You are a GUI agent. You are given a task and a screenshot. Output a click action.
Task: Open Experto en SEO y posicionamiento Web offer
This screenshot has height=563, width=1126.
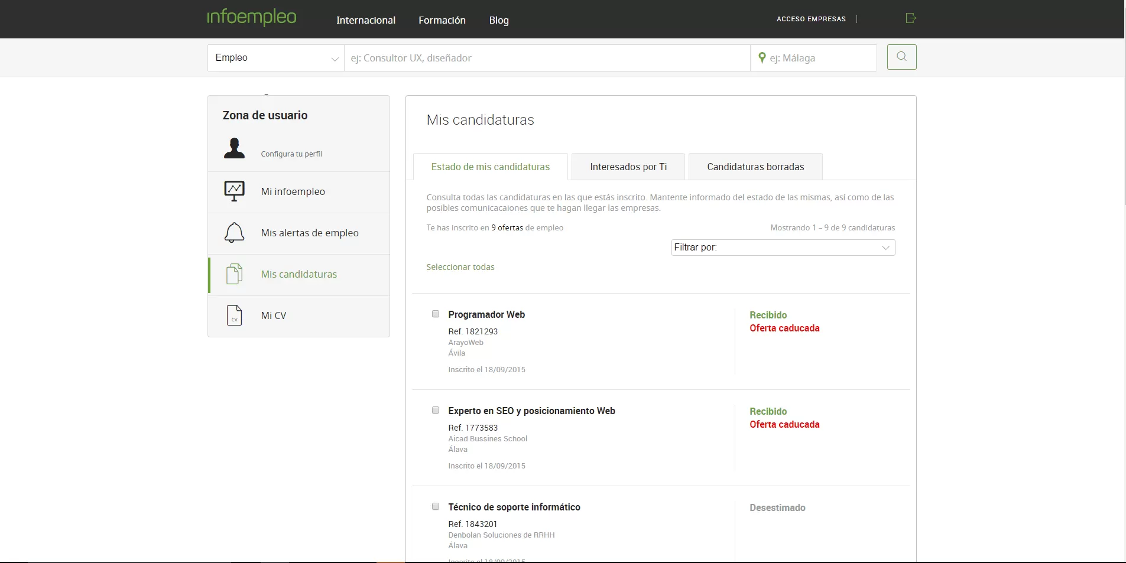(531, 411)
